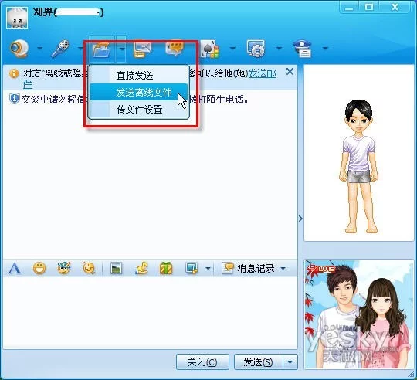Click the message input text area
This screenshot has width=417, height=380.
pyautogui.click(x=150, y=313)
